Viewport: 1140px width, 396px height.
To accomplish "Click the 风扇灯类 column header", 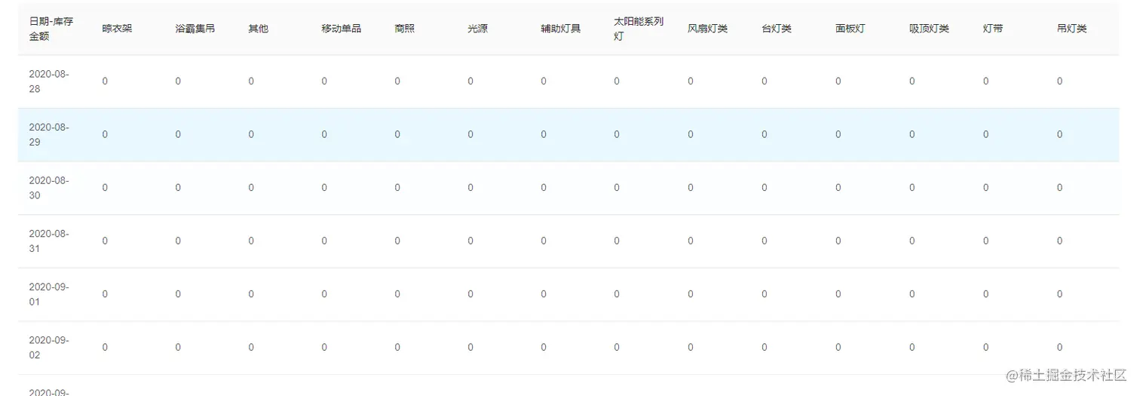I will click(707, 29).
